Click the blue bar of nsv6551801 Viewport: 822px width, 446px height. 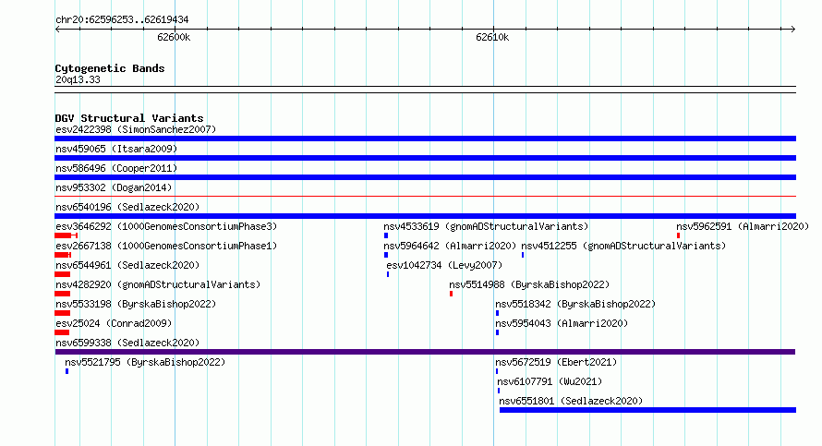click(x=648, y=410)
